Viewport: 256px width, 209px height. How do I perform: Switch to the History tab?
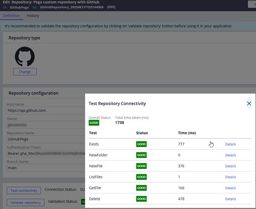pos(33,16)
